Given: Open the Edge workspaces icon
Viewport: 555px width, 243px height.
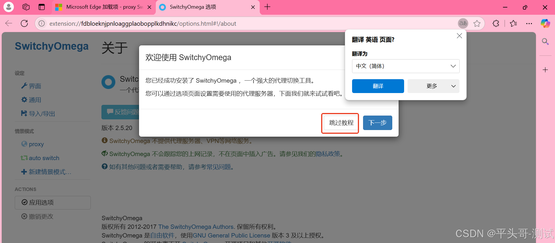Looking at the screenshot, I should [26, 7].
